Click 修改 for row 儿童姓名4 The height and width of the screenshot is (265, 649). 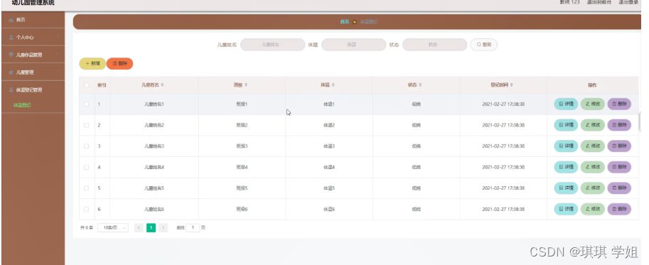593,167
